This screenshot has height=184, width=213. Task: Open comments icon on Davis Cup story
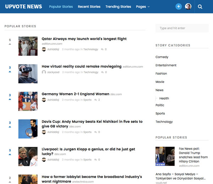tap(95, 132)
